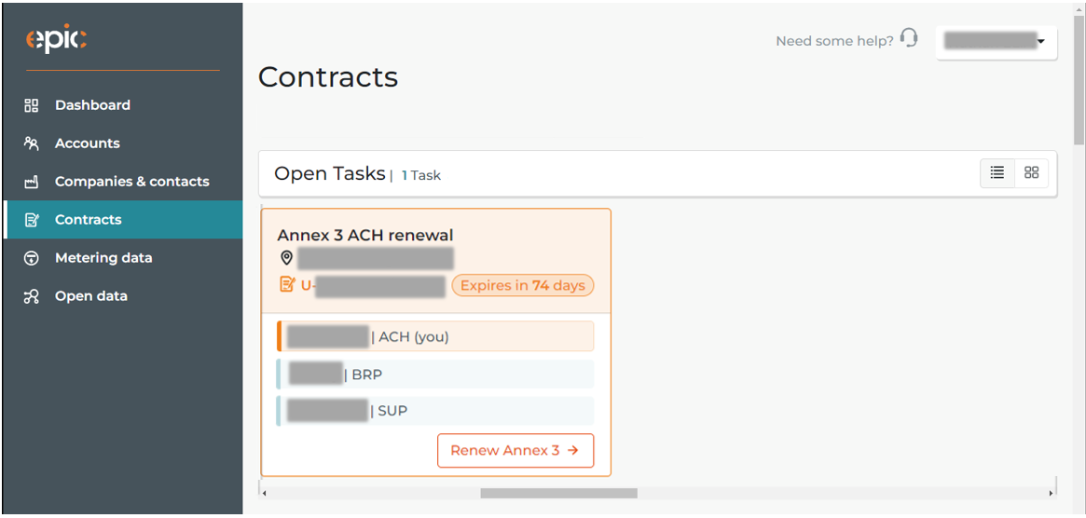
Task: Click the right arrow of the horizontal scrollbar
Action: coord(1051,493)
